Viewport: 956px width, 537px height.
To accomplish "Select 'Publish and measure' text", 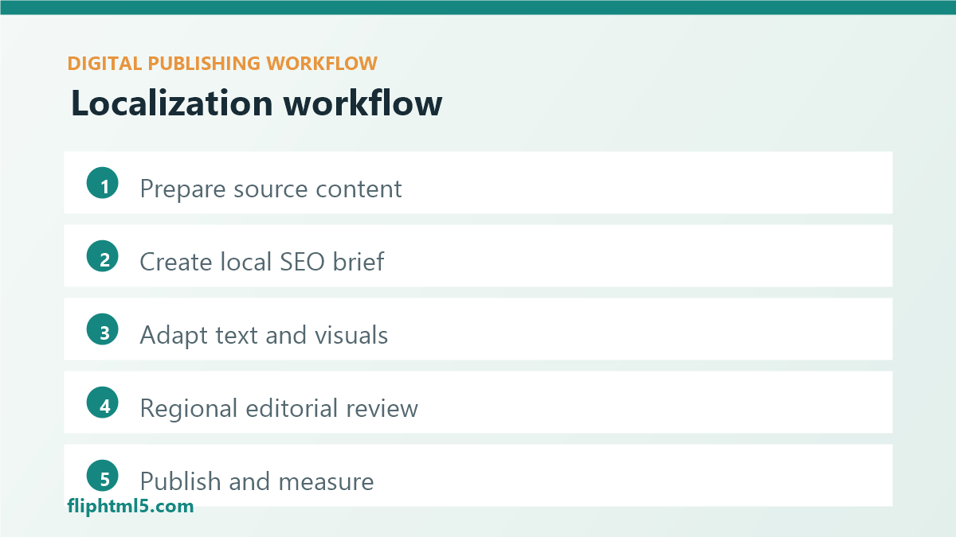I will [x=257, y=481].
